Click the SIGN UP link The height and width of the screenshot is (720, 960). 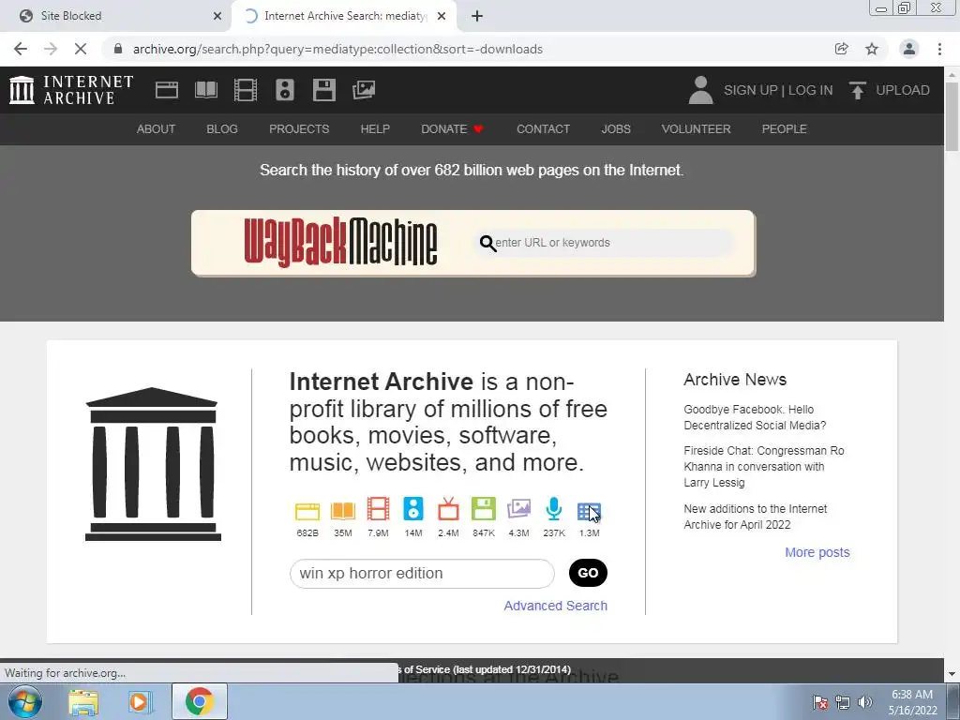pyautogui.click(x=750, y=90)
